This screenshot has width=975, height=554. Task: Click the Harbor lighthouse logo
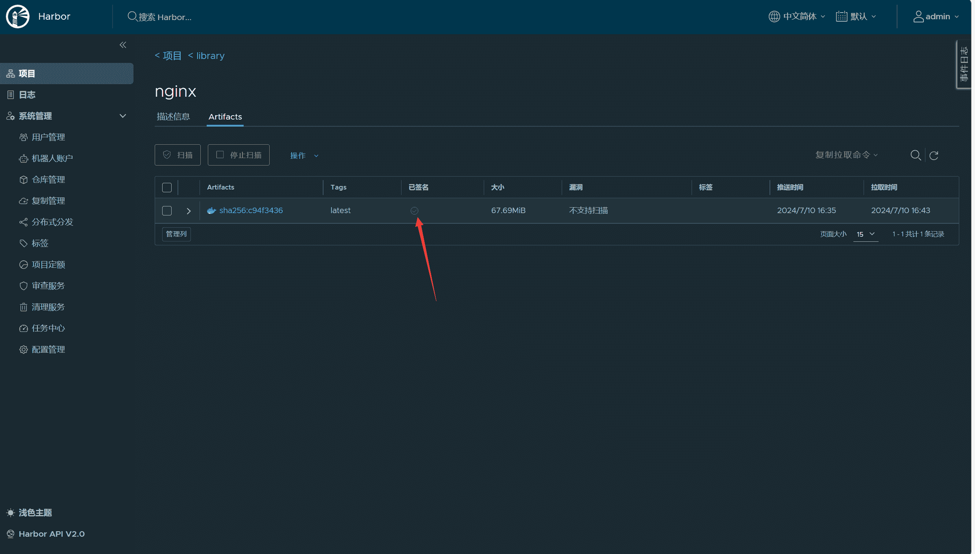(18, 17)
